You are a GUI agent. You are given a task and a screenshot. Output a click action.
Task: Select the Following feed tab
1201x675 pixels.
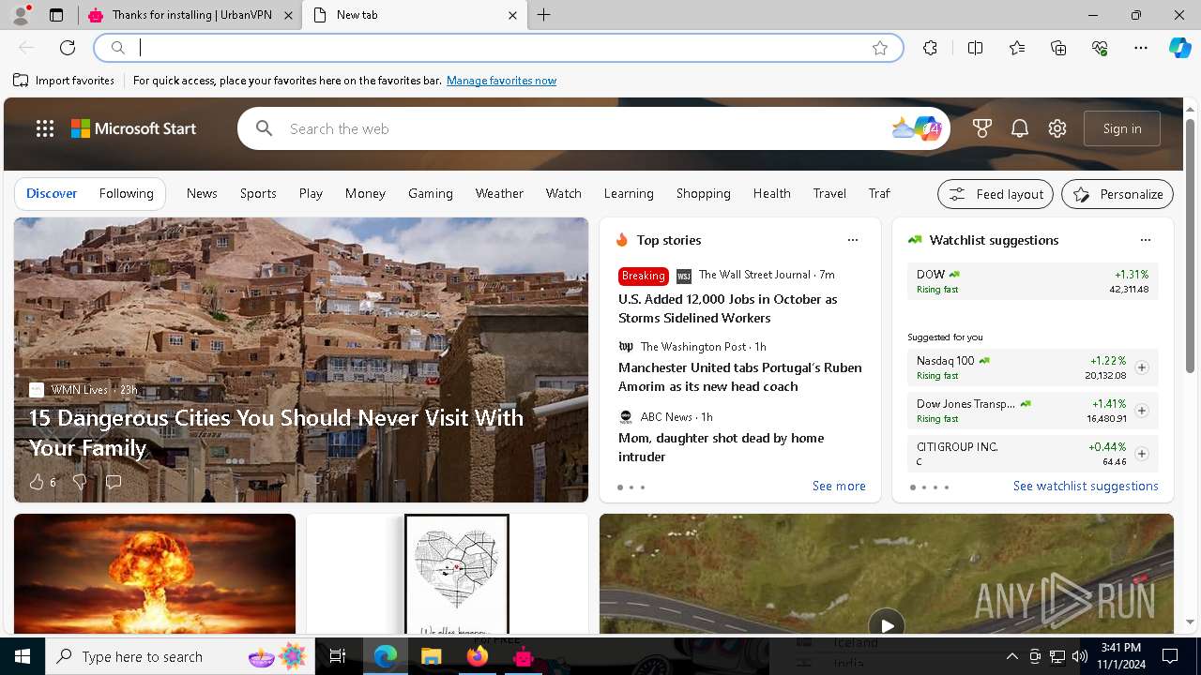(x=127, y=193)
